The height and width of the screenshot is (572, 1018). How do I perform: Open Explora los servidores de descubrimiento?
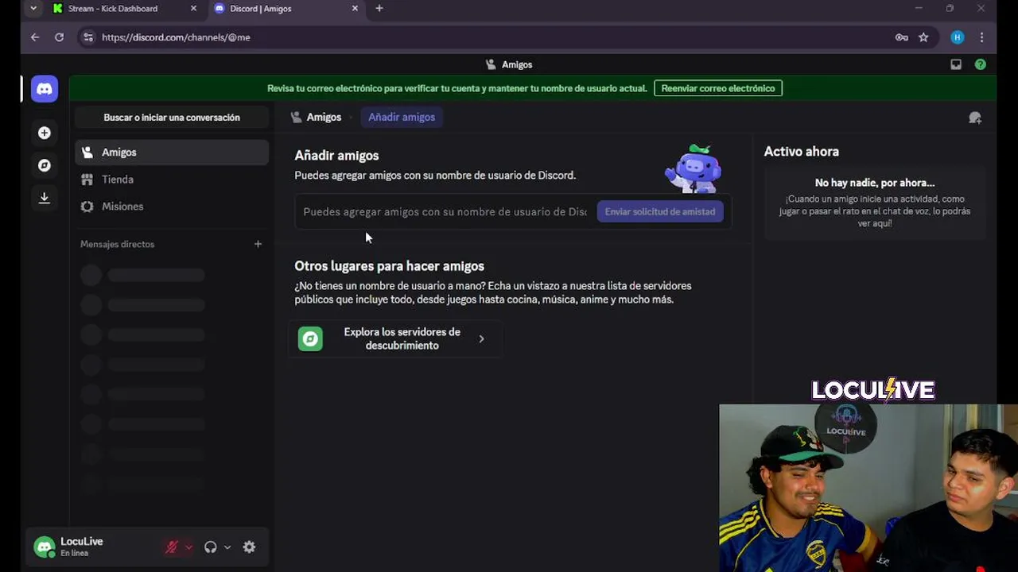pos(394,338)
